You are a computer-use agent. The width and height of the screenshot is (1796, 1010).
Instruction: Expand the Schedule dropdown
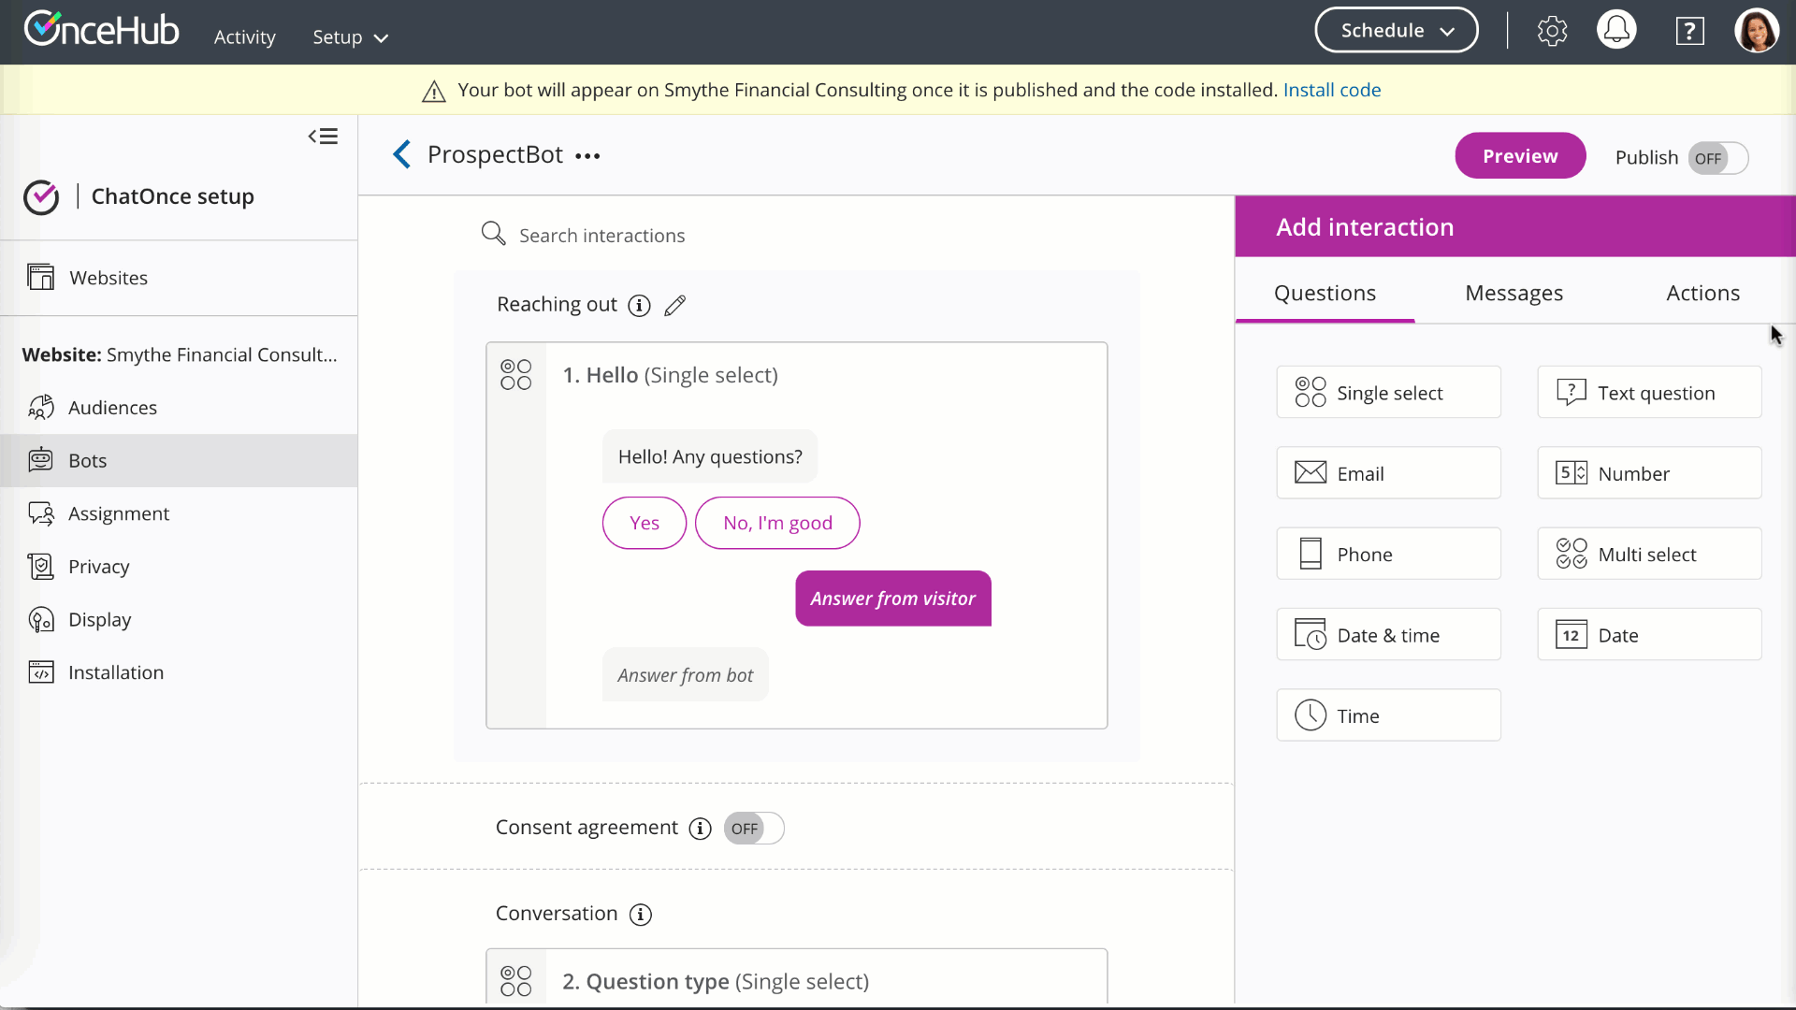(1396, 31)
